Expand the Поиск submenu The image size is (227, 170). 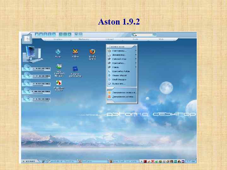[122, 67]
